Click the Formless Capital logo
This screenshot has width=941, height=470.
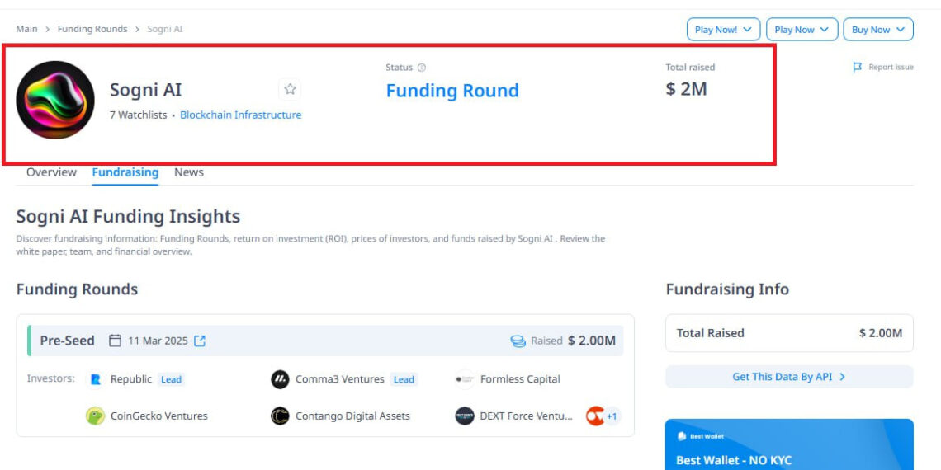pyautogui.click(x=465, y=379)
